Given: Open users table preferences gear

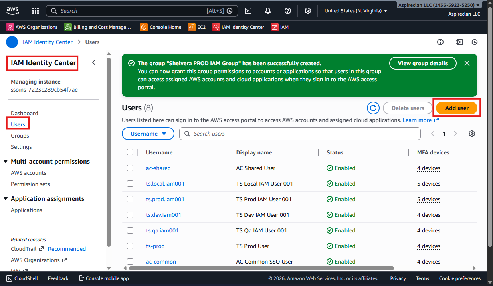Looking at the screenshot, I should click(x=472, y=134).
